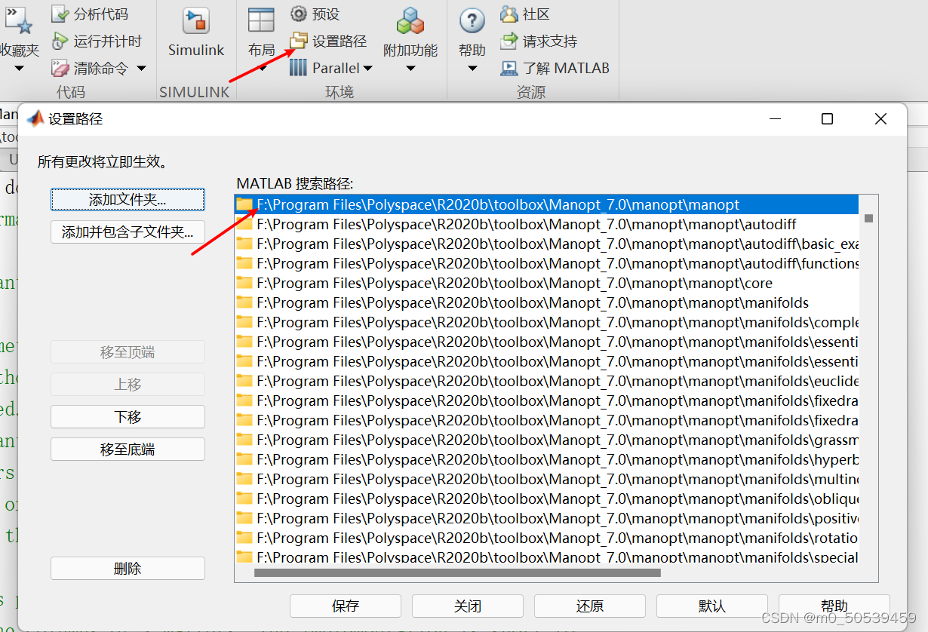Click the Analyze Code (分析代码) icon
The width and height of the screenshot is (928, 632).
click(x=60, y=14)
